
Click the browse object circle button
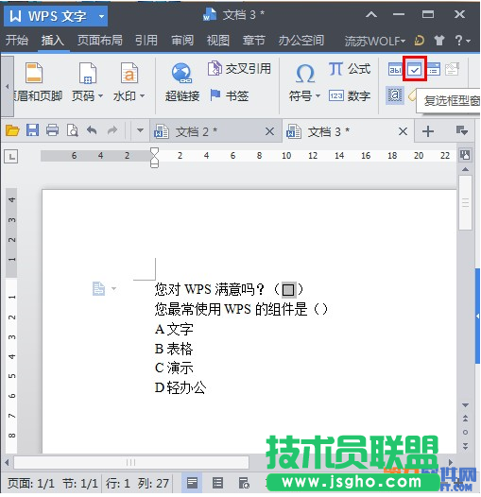click(465, 433)
